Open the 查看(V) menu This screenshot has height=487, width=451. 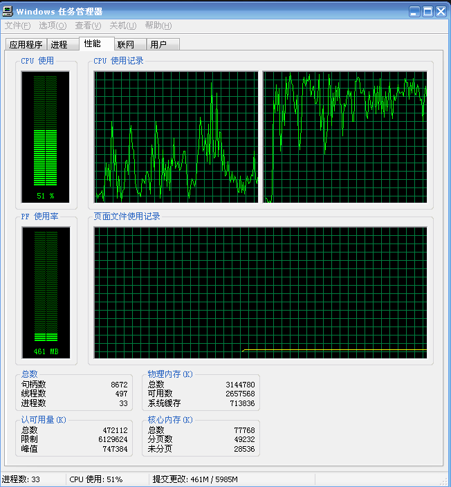pyautogui.click(x=89, y=26)
